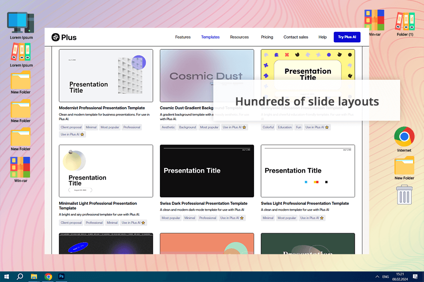Click Use in Plus AI under Cosmic Dust

[234, 127]
